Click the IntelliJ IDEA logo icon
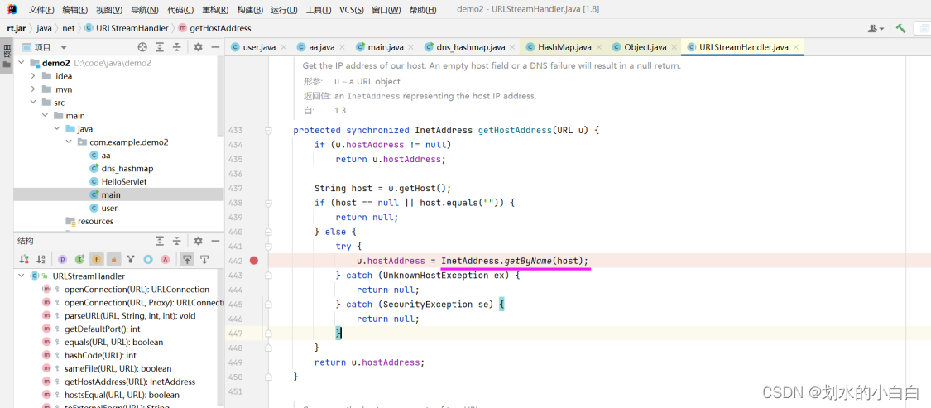Viewport: 931px width, 408px height. tap(12, 9)
